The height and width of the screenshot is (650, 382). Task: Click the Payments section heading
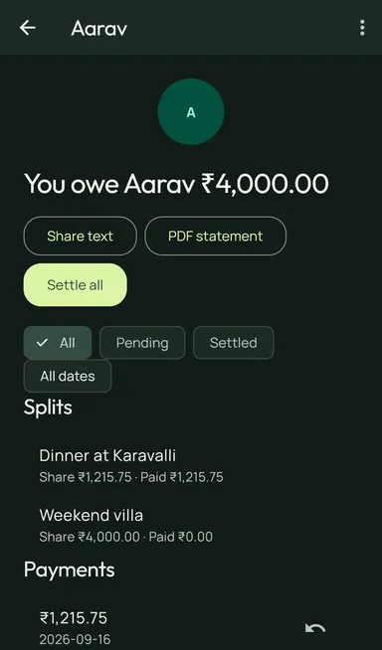[70, 569]
